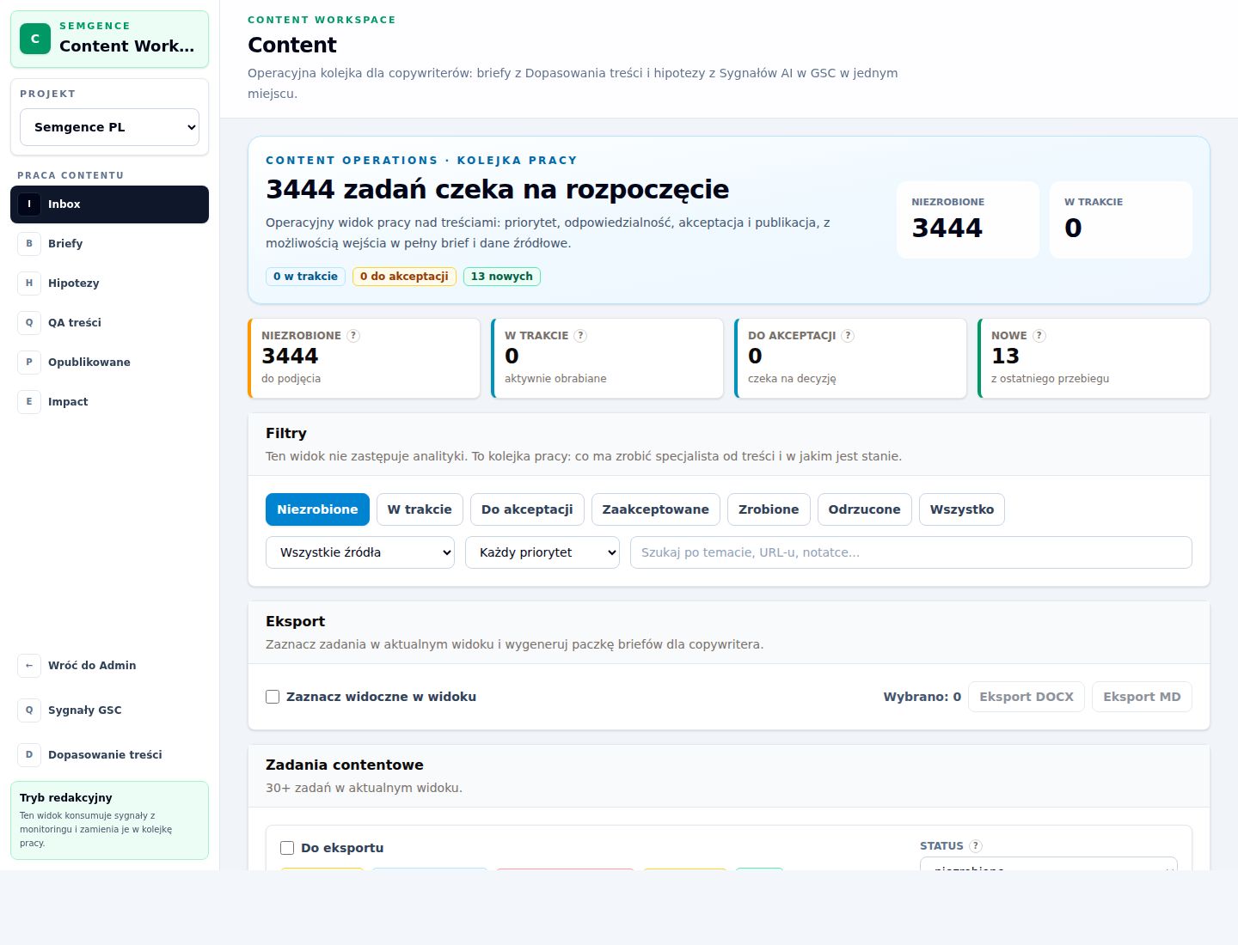Open Briefy in the sidebar

(x=109, y=244)
